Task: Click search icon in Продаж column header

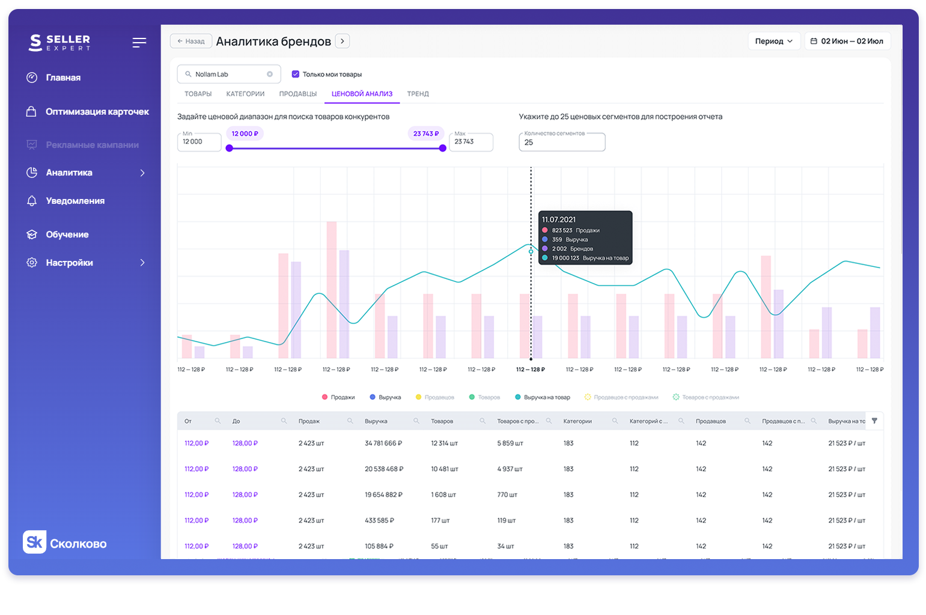Action: 350,421
